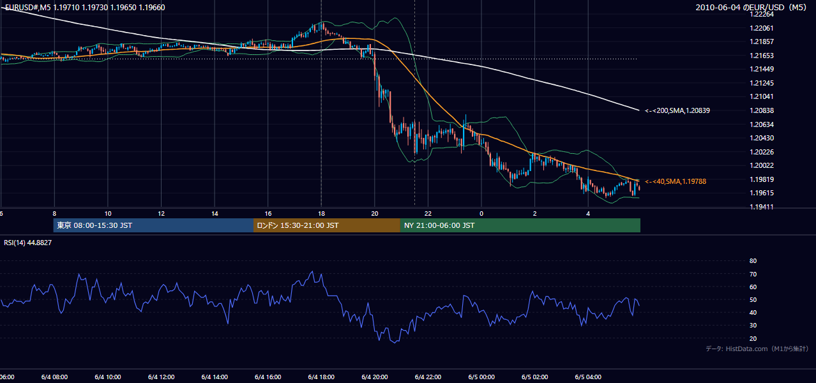The width and height of the screenshot is (816, 383).
Task: Click the 6/4 08:00 bottom time label
Action: pyautogui.click(x=54, y=377)
